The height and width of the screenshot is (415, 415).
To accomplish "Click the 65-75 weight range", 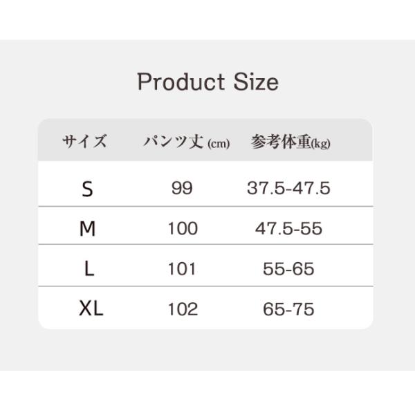I will click(288, 308).
